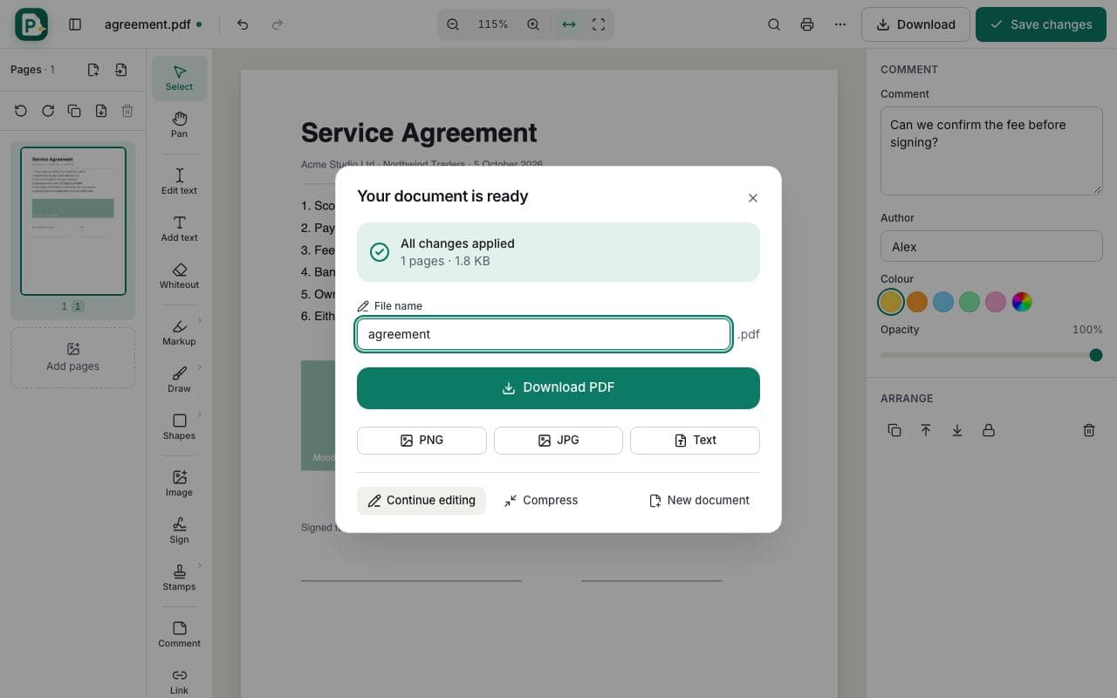Start a New document
Screen dimensions: 1117x698
pos(699,500)
